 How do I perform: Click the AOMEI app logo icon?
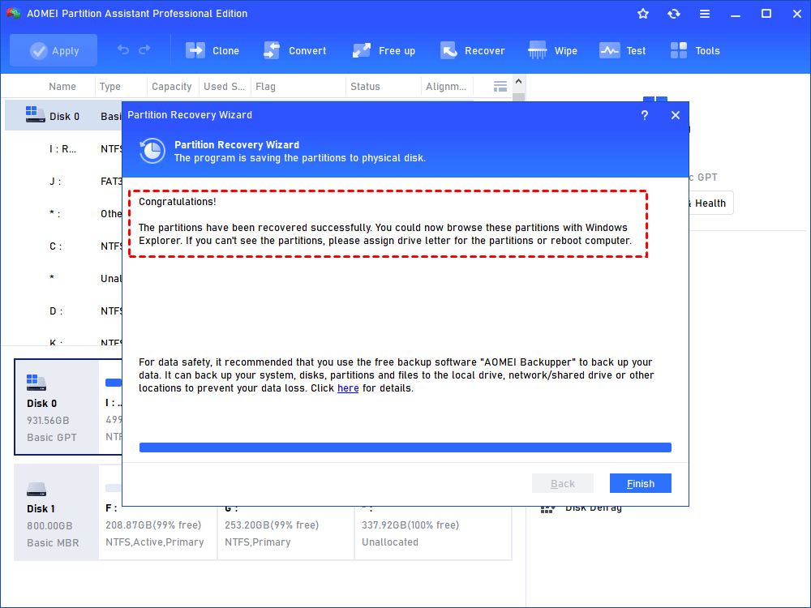coord(13,14)
